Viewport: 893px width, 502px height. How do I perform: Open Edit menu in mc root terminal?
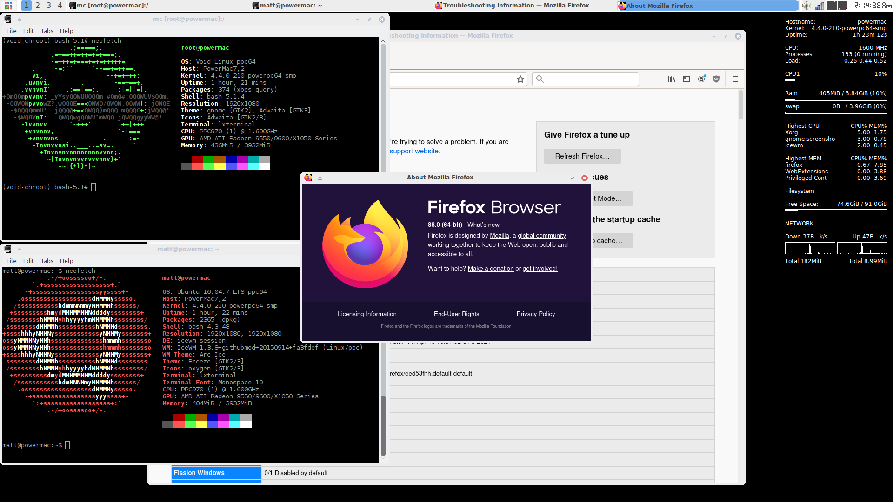point(29,31)
